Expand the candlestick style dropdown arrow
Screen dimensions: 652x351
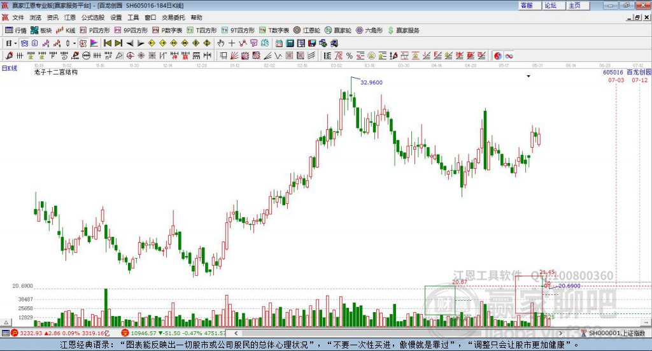[x=74, y=43]
